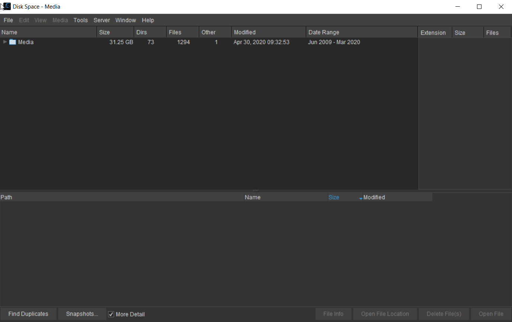Click the Apr 30, 2020 09:32:53 value
Screen dimensions: 512x322
point(262,42)
